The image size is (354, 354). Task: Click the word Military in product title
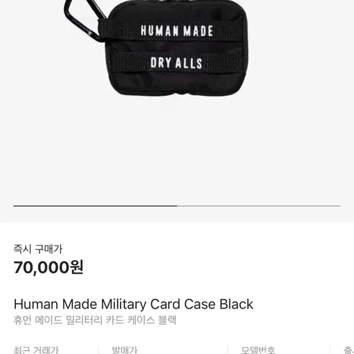coord(124,304)
